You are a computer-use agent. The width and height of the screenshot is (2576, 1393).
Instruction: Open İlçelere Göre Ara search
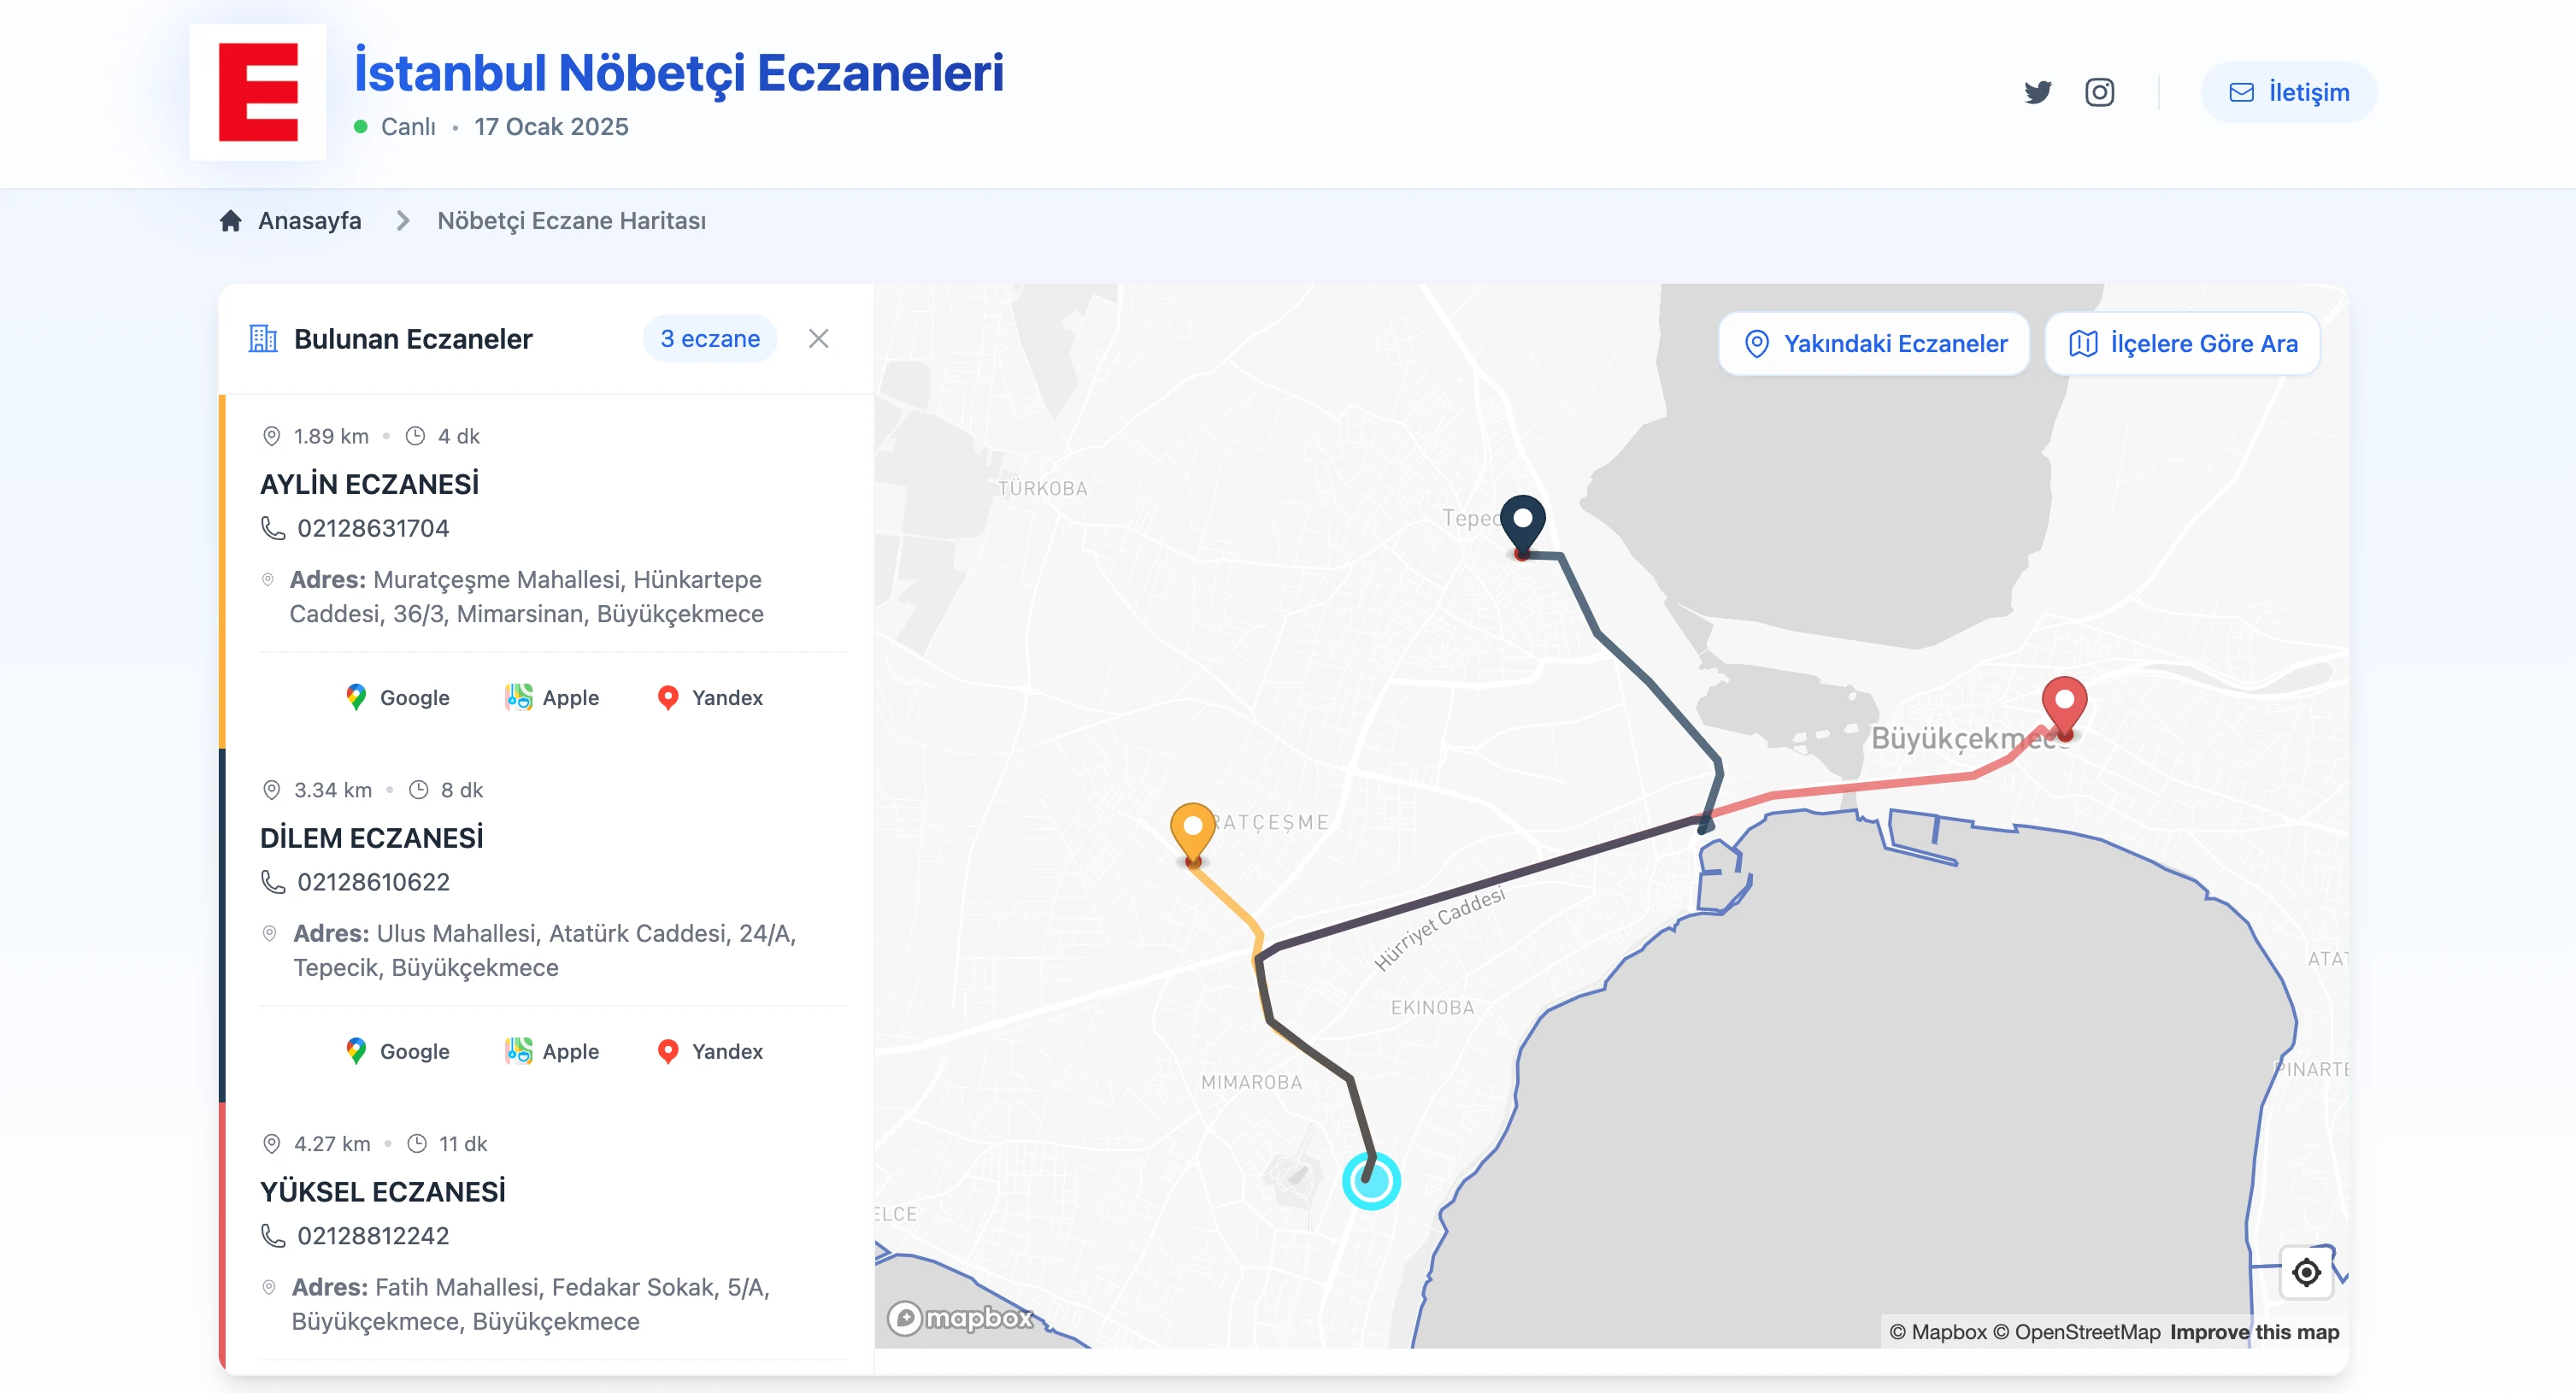2181,343
